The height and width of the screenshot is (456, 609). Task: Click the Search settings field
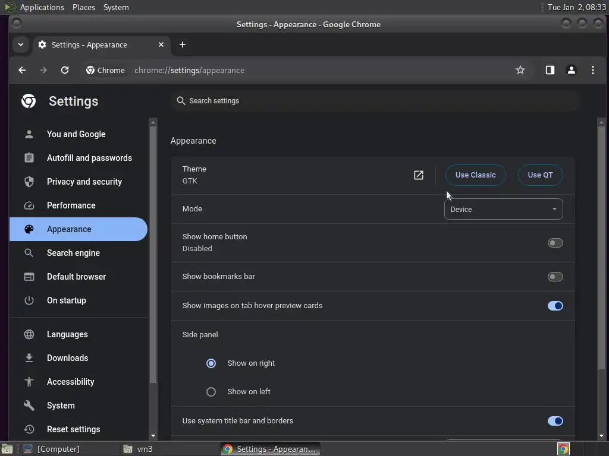click(375, 101)
